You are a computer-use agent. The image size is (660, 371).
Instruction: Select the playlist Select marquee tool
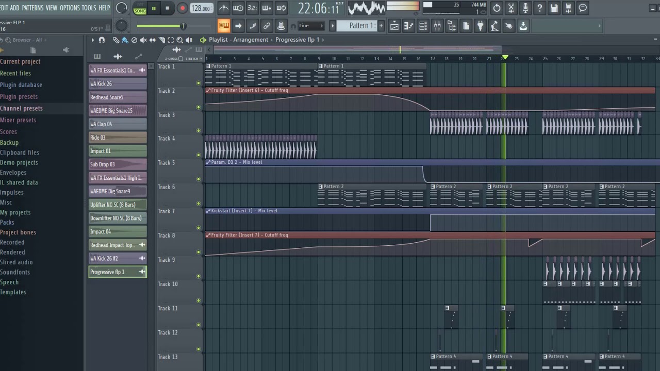171,40
